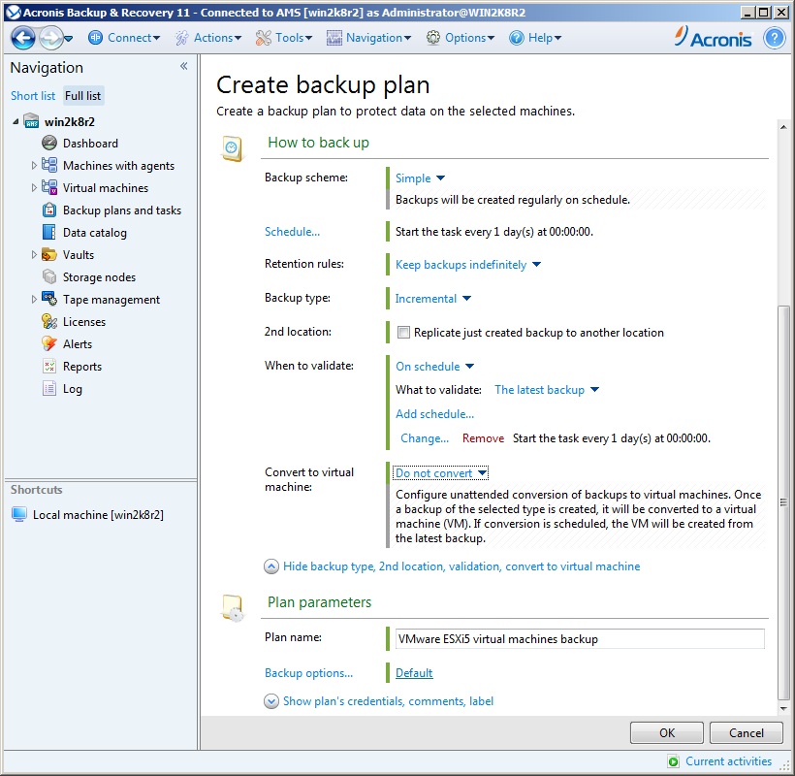This screenshot has height=776, width=795.
Task: Click the OK button
Action: click(x=667, y=733)
